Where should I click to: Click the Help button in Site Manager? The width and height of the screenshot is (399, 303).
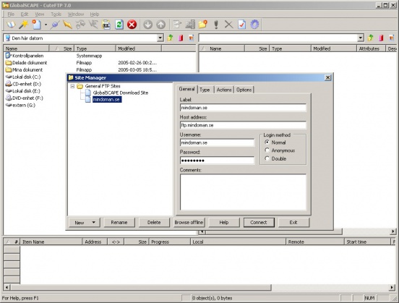[224, 222]
